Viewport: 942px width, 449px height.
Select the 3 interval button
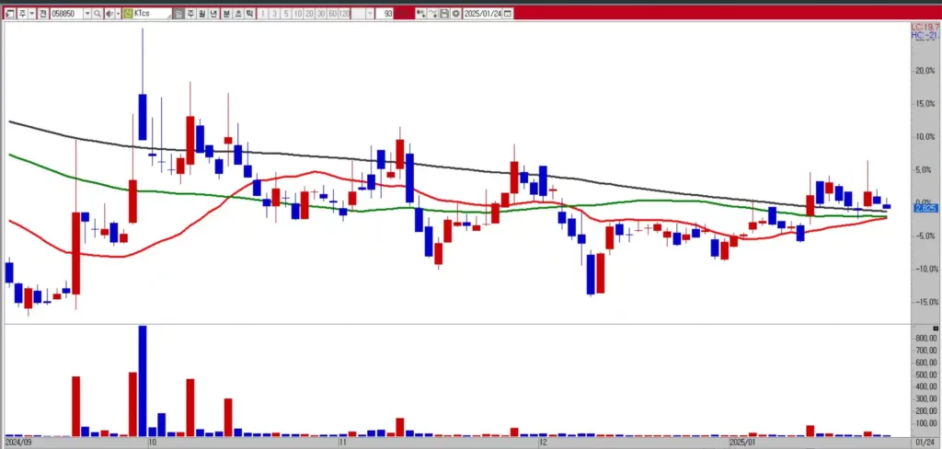click(274, 14)
